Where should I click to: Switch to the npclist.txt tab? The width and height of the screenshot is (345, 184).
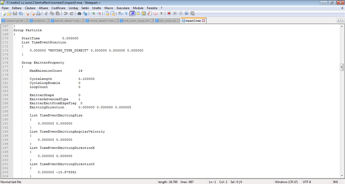[x=39, y=21]
